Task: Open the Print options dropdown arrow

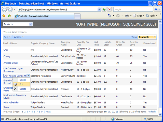Action: [x=131, y=16]
